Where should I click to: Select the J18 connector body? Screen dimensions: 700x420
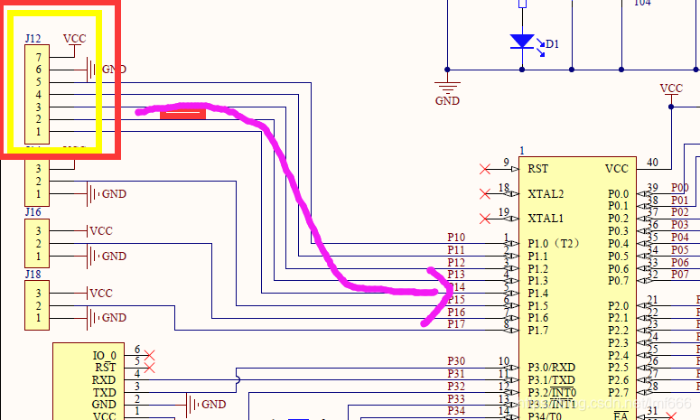coord(38,305)
